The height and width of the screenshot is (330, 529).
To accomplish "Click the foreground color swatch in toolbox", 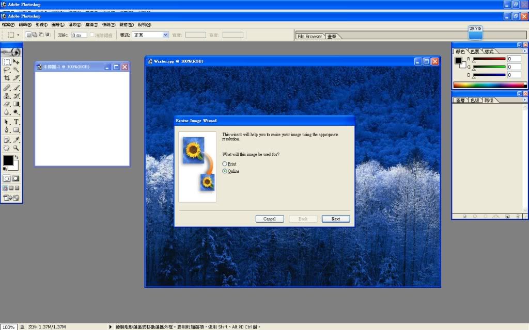I will [x=8, y=160].
